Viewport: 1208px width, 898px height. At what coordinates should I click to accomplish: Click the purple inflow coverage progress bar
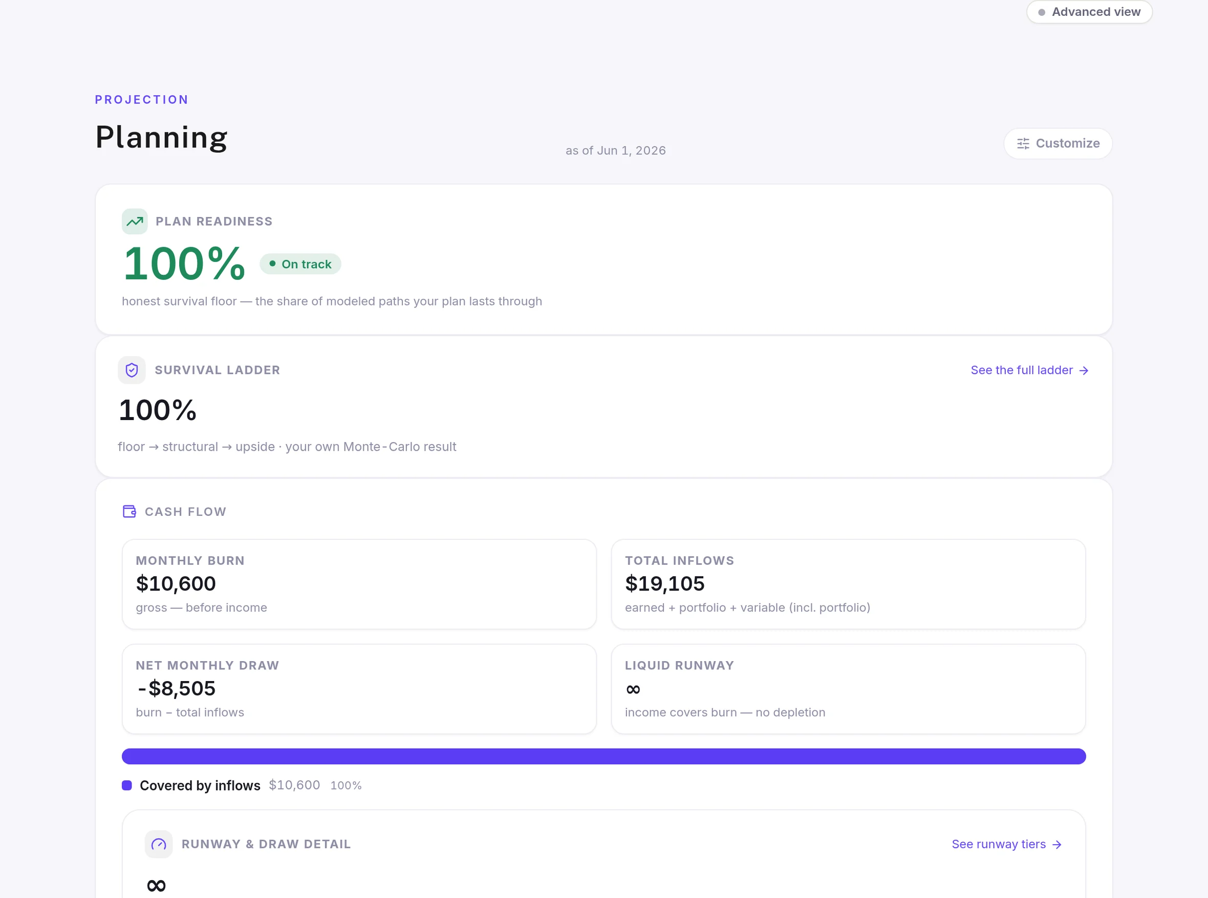tap(603, 756)
